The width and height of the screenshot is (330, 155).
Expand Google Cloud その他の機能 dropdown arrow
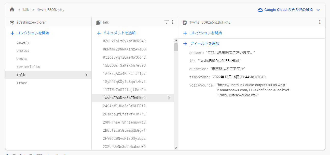click(318, 10)
